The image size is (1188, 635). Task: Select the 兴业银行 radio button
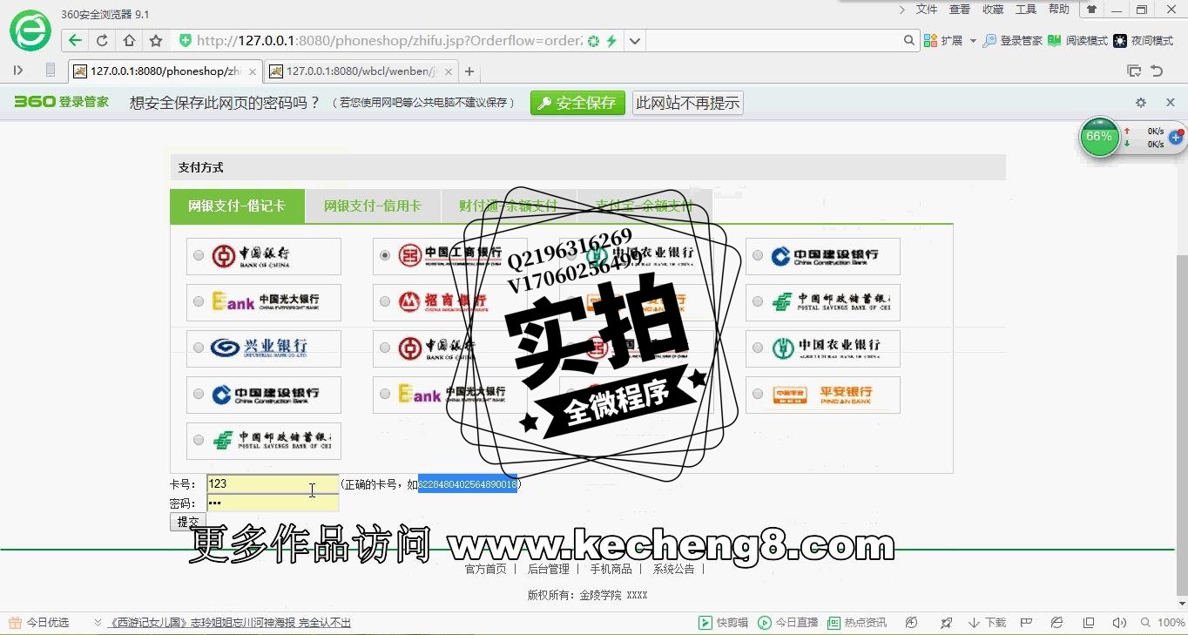tap(199, 348)
